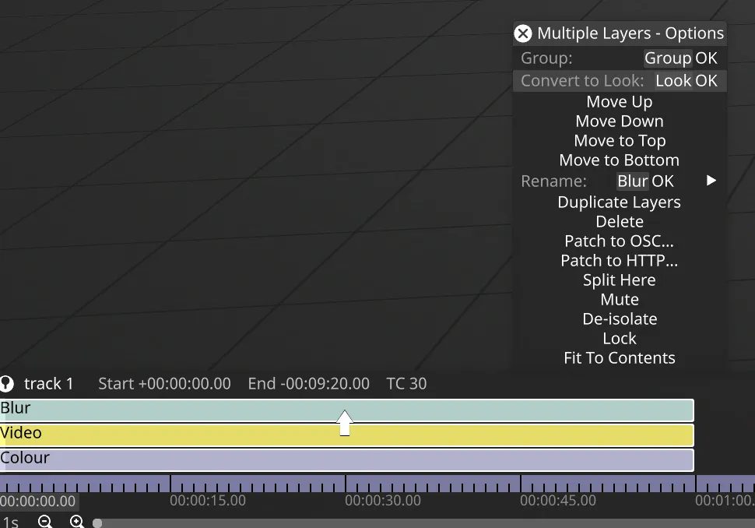The image size is (755, 528).
Task: Choose Fit To Contents
Action: point(620,358)
